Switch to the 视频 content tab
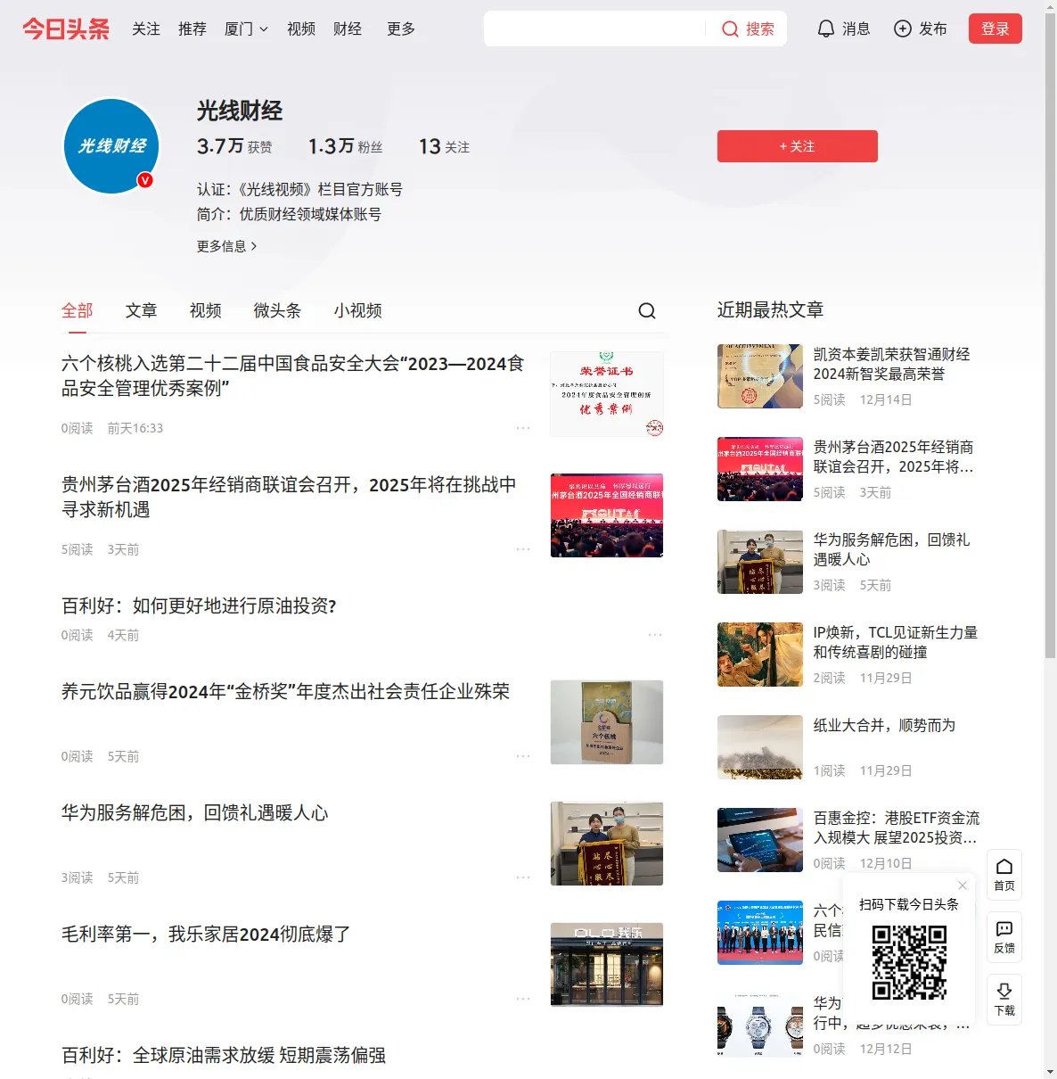 tap(206, 310)
